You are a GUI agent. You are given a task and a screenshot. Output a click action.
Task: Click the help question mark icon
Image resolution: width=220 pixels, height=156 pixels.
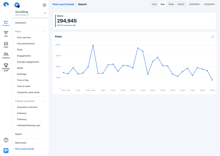point(6,140)
